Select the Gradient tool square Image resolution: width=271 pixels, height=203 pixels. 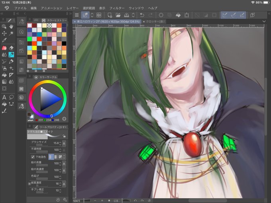4,82
